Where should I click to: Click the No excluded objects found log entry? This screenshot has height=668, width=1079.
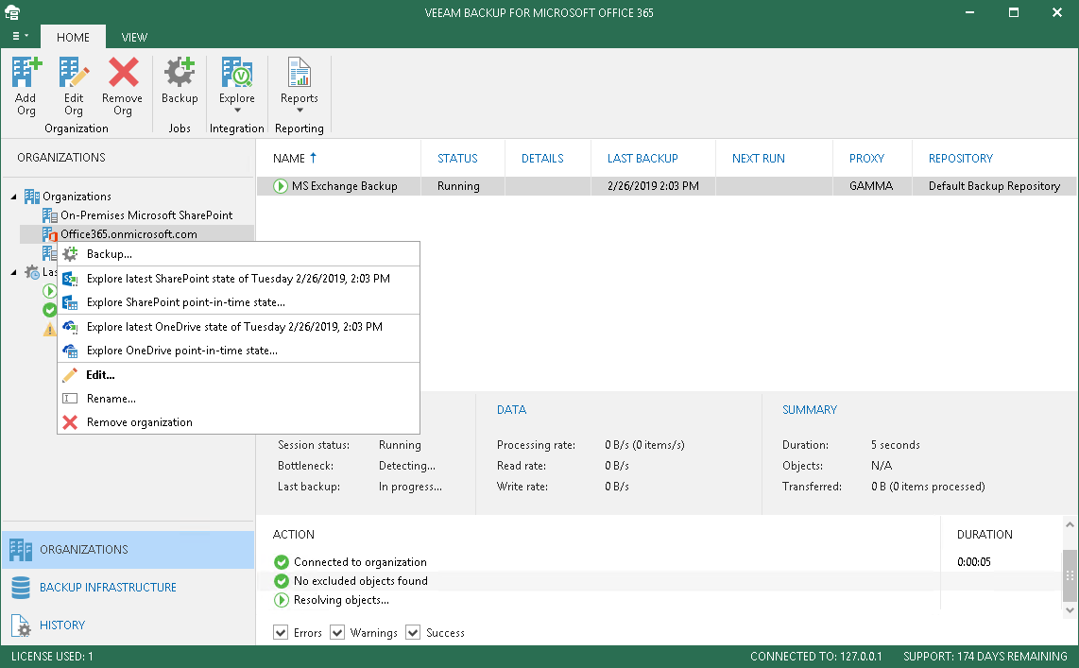point(361,581)
